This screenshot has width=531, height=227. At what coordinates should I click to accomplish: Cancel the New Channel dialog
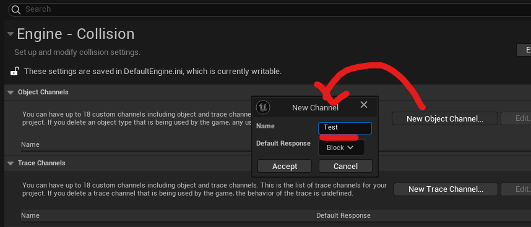[345, 167]
